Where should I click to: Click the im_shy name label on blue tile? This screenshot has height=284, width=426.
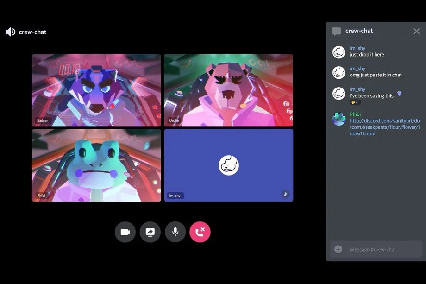[x=175, y=196]
